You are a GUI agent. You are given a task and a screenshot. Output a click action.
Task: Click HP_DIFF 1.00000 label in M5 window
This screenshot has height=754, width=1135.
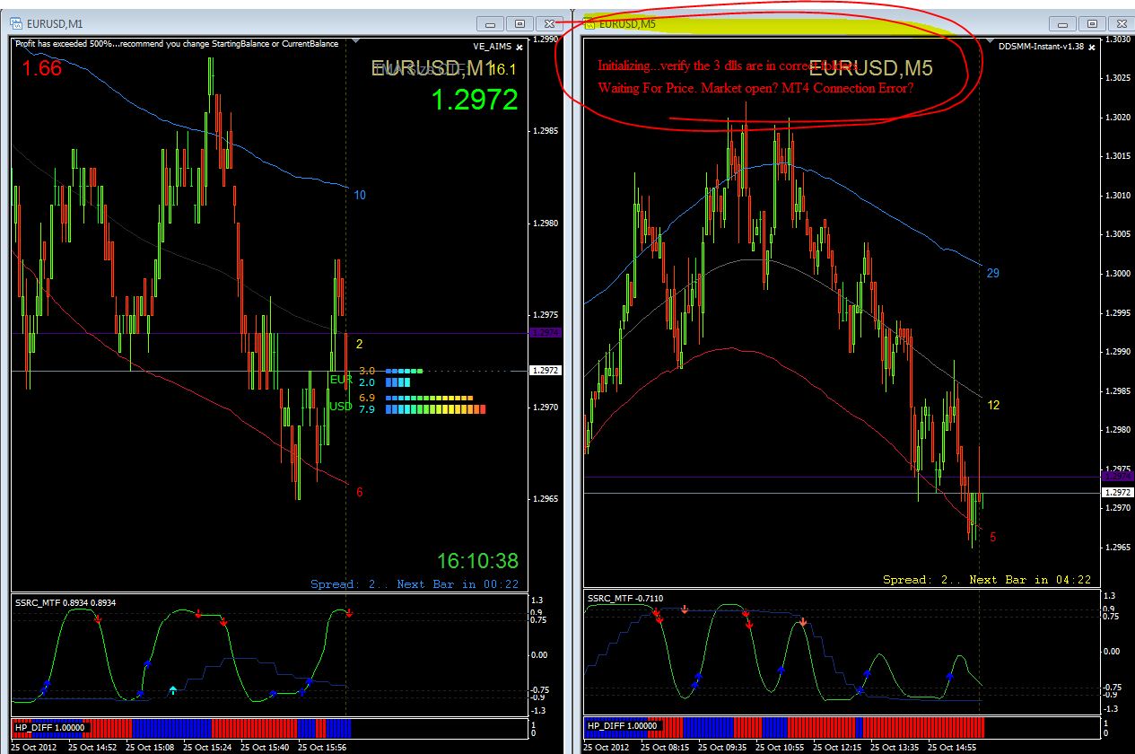point(624,725)
